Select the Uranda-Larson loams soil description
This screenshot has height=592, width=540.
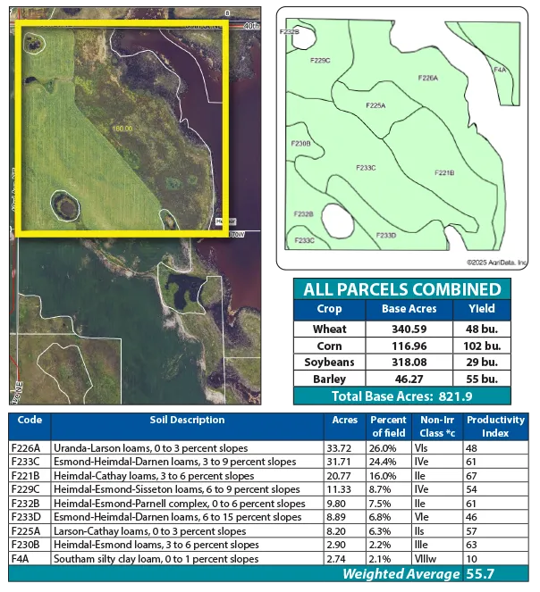150,447
